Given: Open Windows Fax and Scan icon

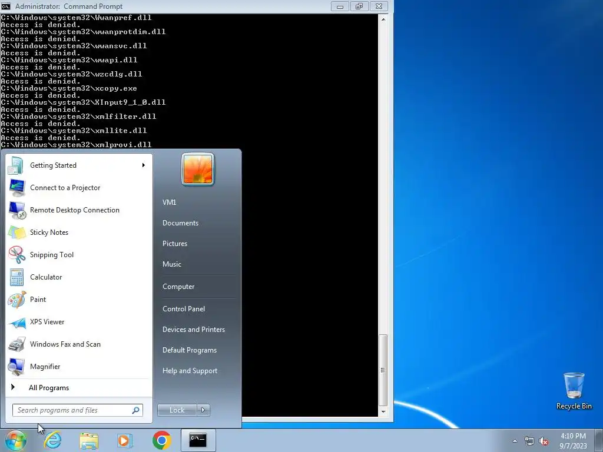Looking at the screenshot, I should [x=16, y=344].
